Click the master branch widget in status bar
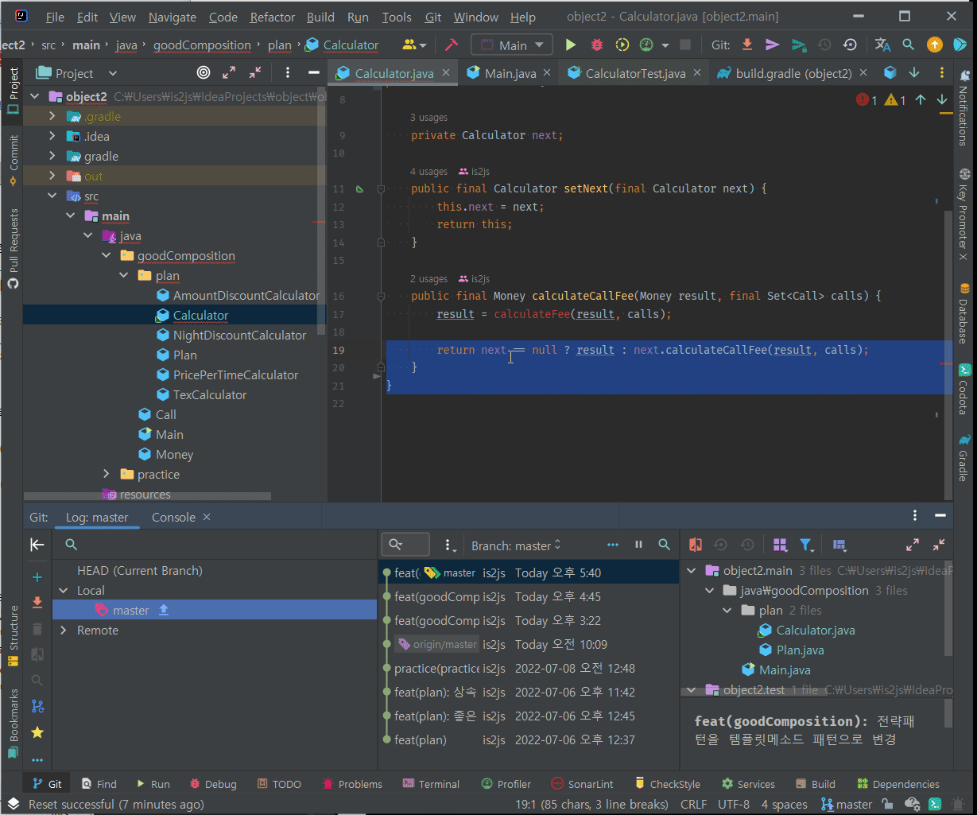This screenshot has height=815, width=977. pyautogui.click(x=846, y=805)
